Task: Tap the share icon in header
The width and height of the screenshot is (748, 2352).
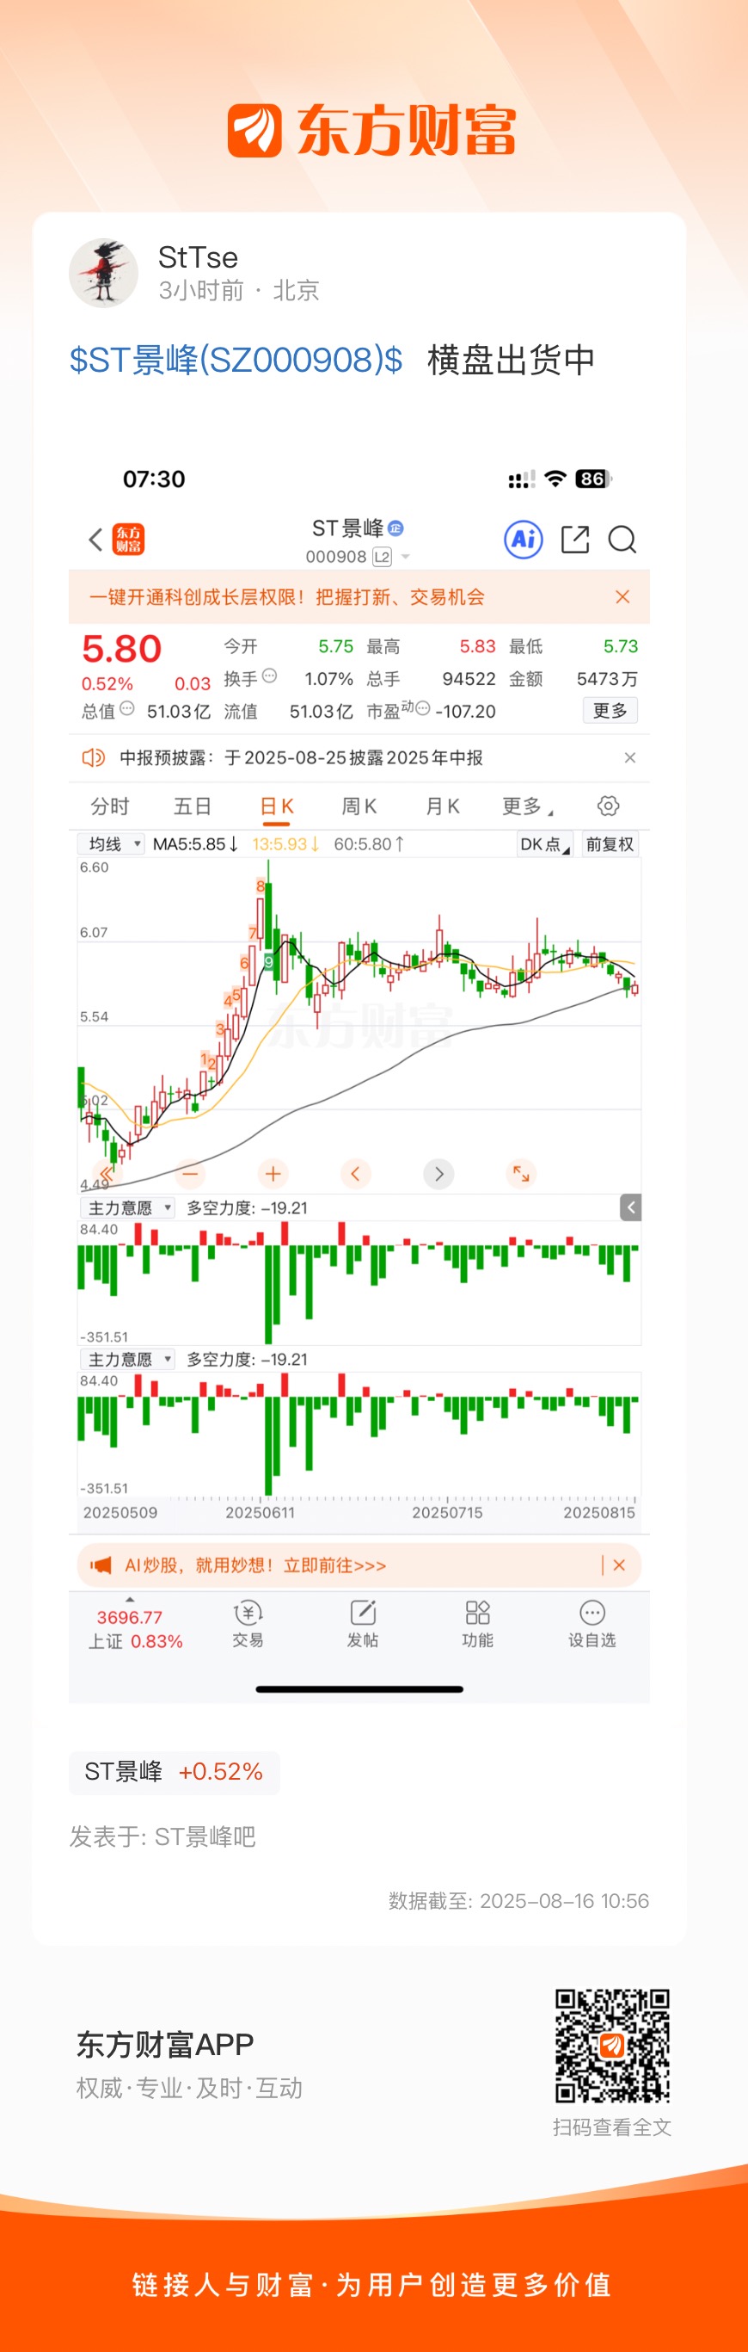Action: coord(574,539)
